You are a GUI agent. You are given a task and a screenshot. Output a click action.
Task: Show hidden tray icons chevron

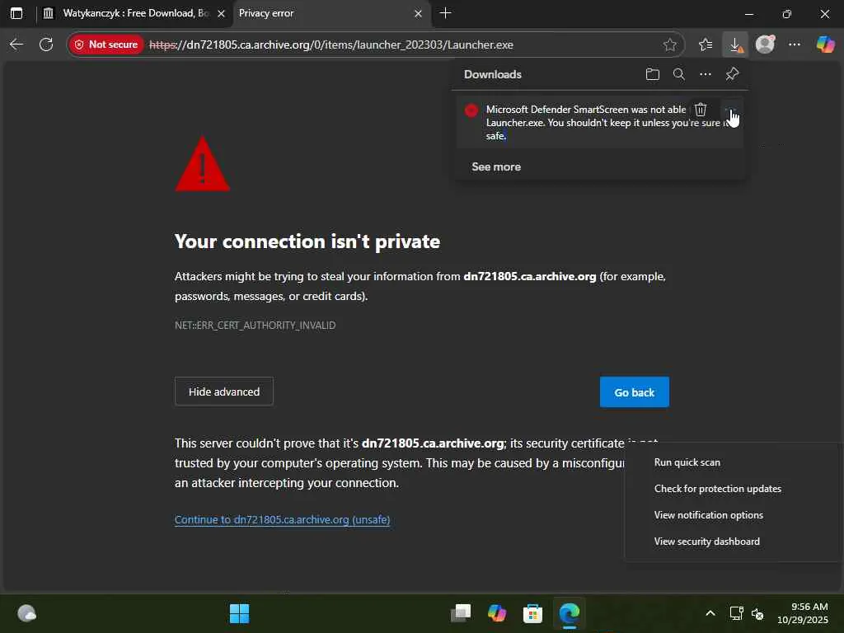[710, 613]
